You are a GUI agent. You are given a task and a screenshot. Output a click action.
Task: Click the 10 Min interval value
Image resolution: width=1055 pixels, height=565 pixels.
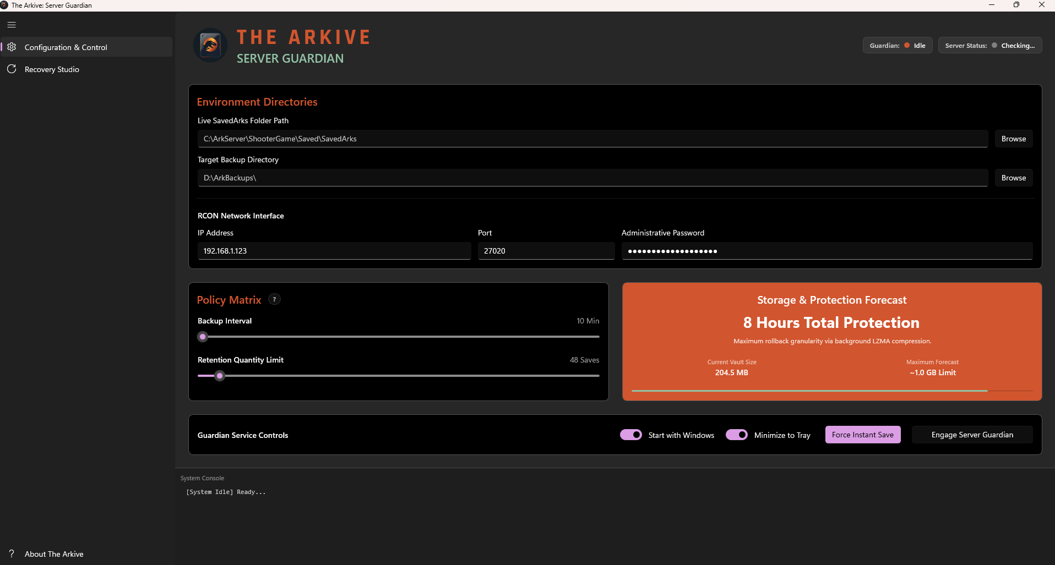pyautogui.click(x=588, y=321)
